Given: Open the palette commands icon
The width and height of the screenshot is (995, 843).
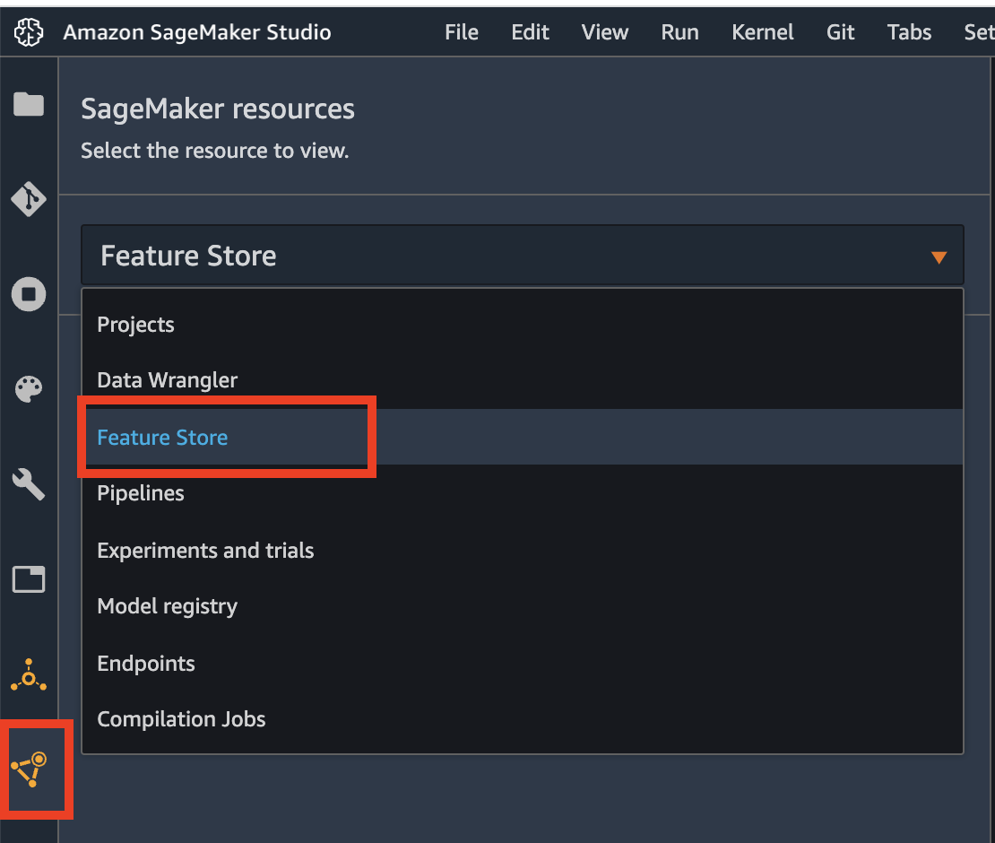Looking at the screenshot, I should [29, 388].
